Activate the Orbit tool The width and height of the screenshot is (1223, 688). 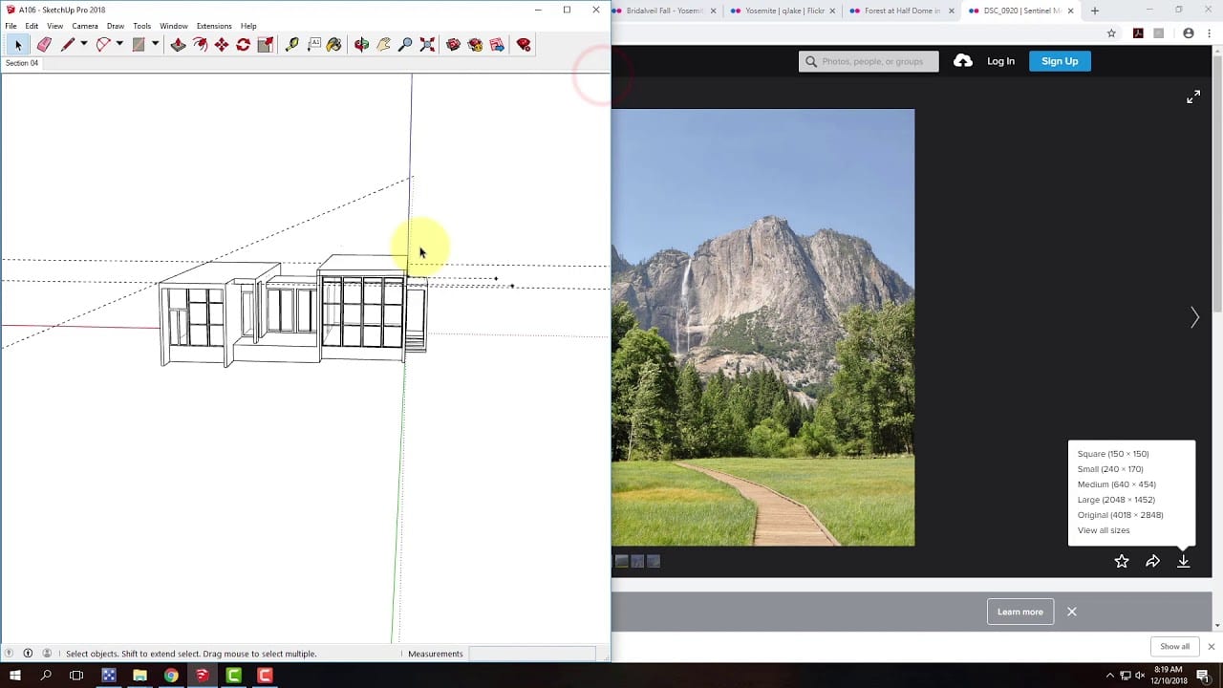click(x=361, y=44)
